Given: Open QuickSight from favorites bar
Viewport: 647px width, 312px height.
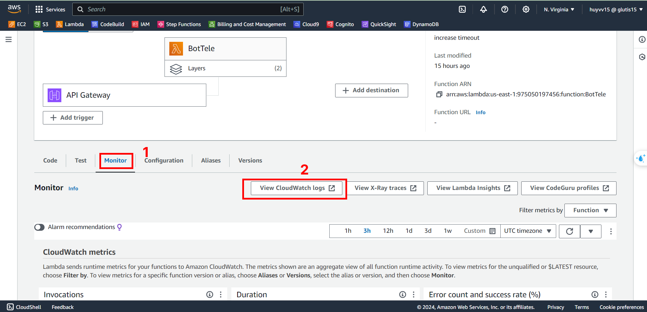Looking at the screenshot, I should coord(379,24).
